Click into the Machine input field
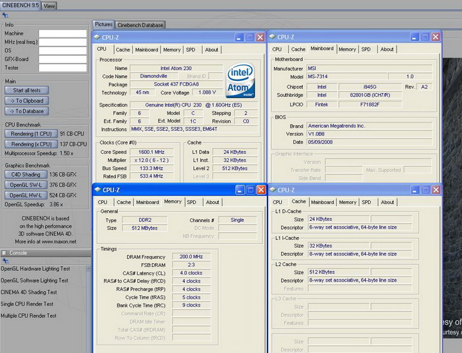This screenshot has width=462, height=353. click(x=62, y=33)
